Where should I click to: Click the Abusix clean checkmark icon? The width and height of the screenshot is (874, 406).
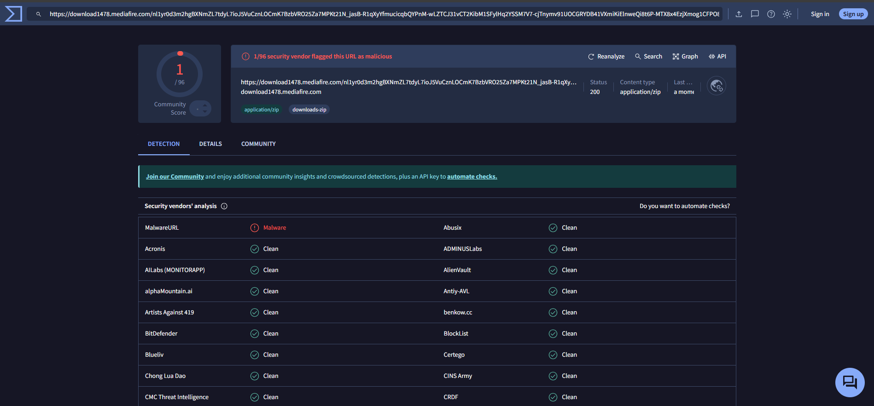tap(553, 228)
